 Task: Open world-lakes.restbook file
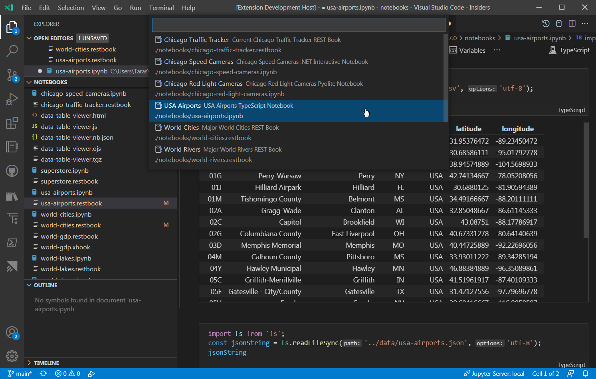tap(70, 269)
